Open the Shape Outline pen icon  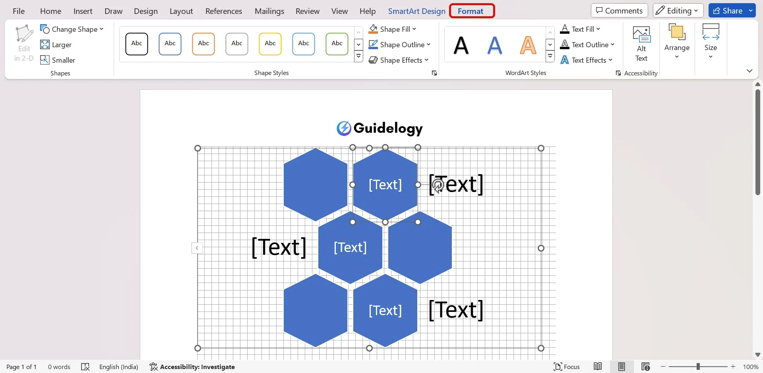point(373,44)
